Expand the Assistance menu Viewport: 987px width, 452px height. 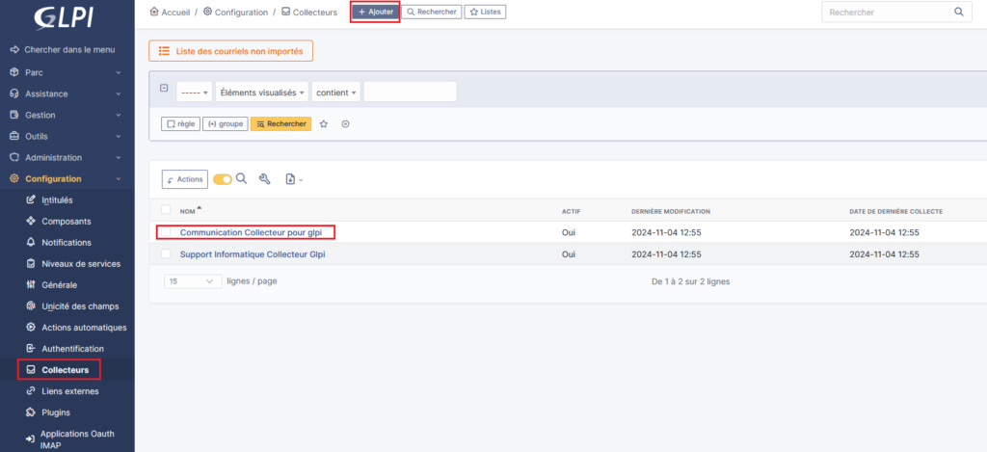(67, 93)
